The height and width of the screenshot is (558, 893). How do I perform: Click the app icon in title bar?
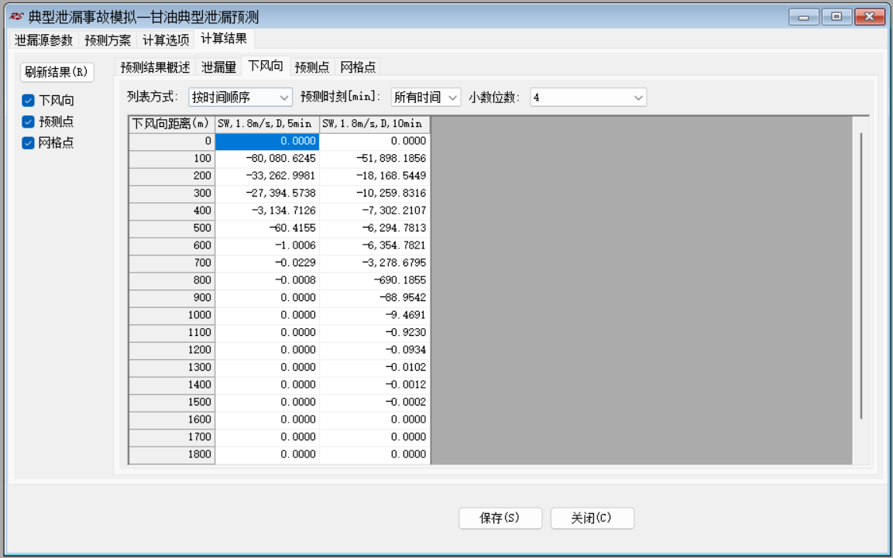click(16, 16)
